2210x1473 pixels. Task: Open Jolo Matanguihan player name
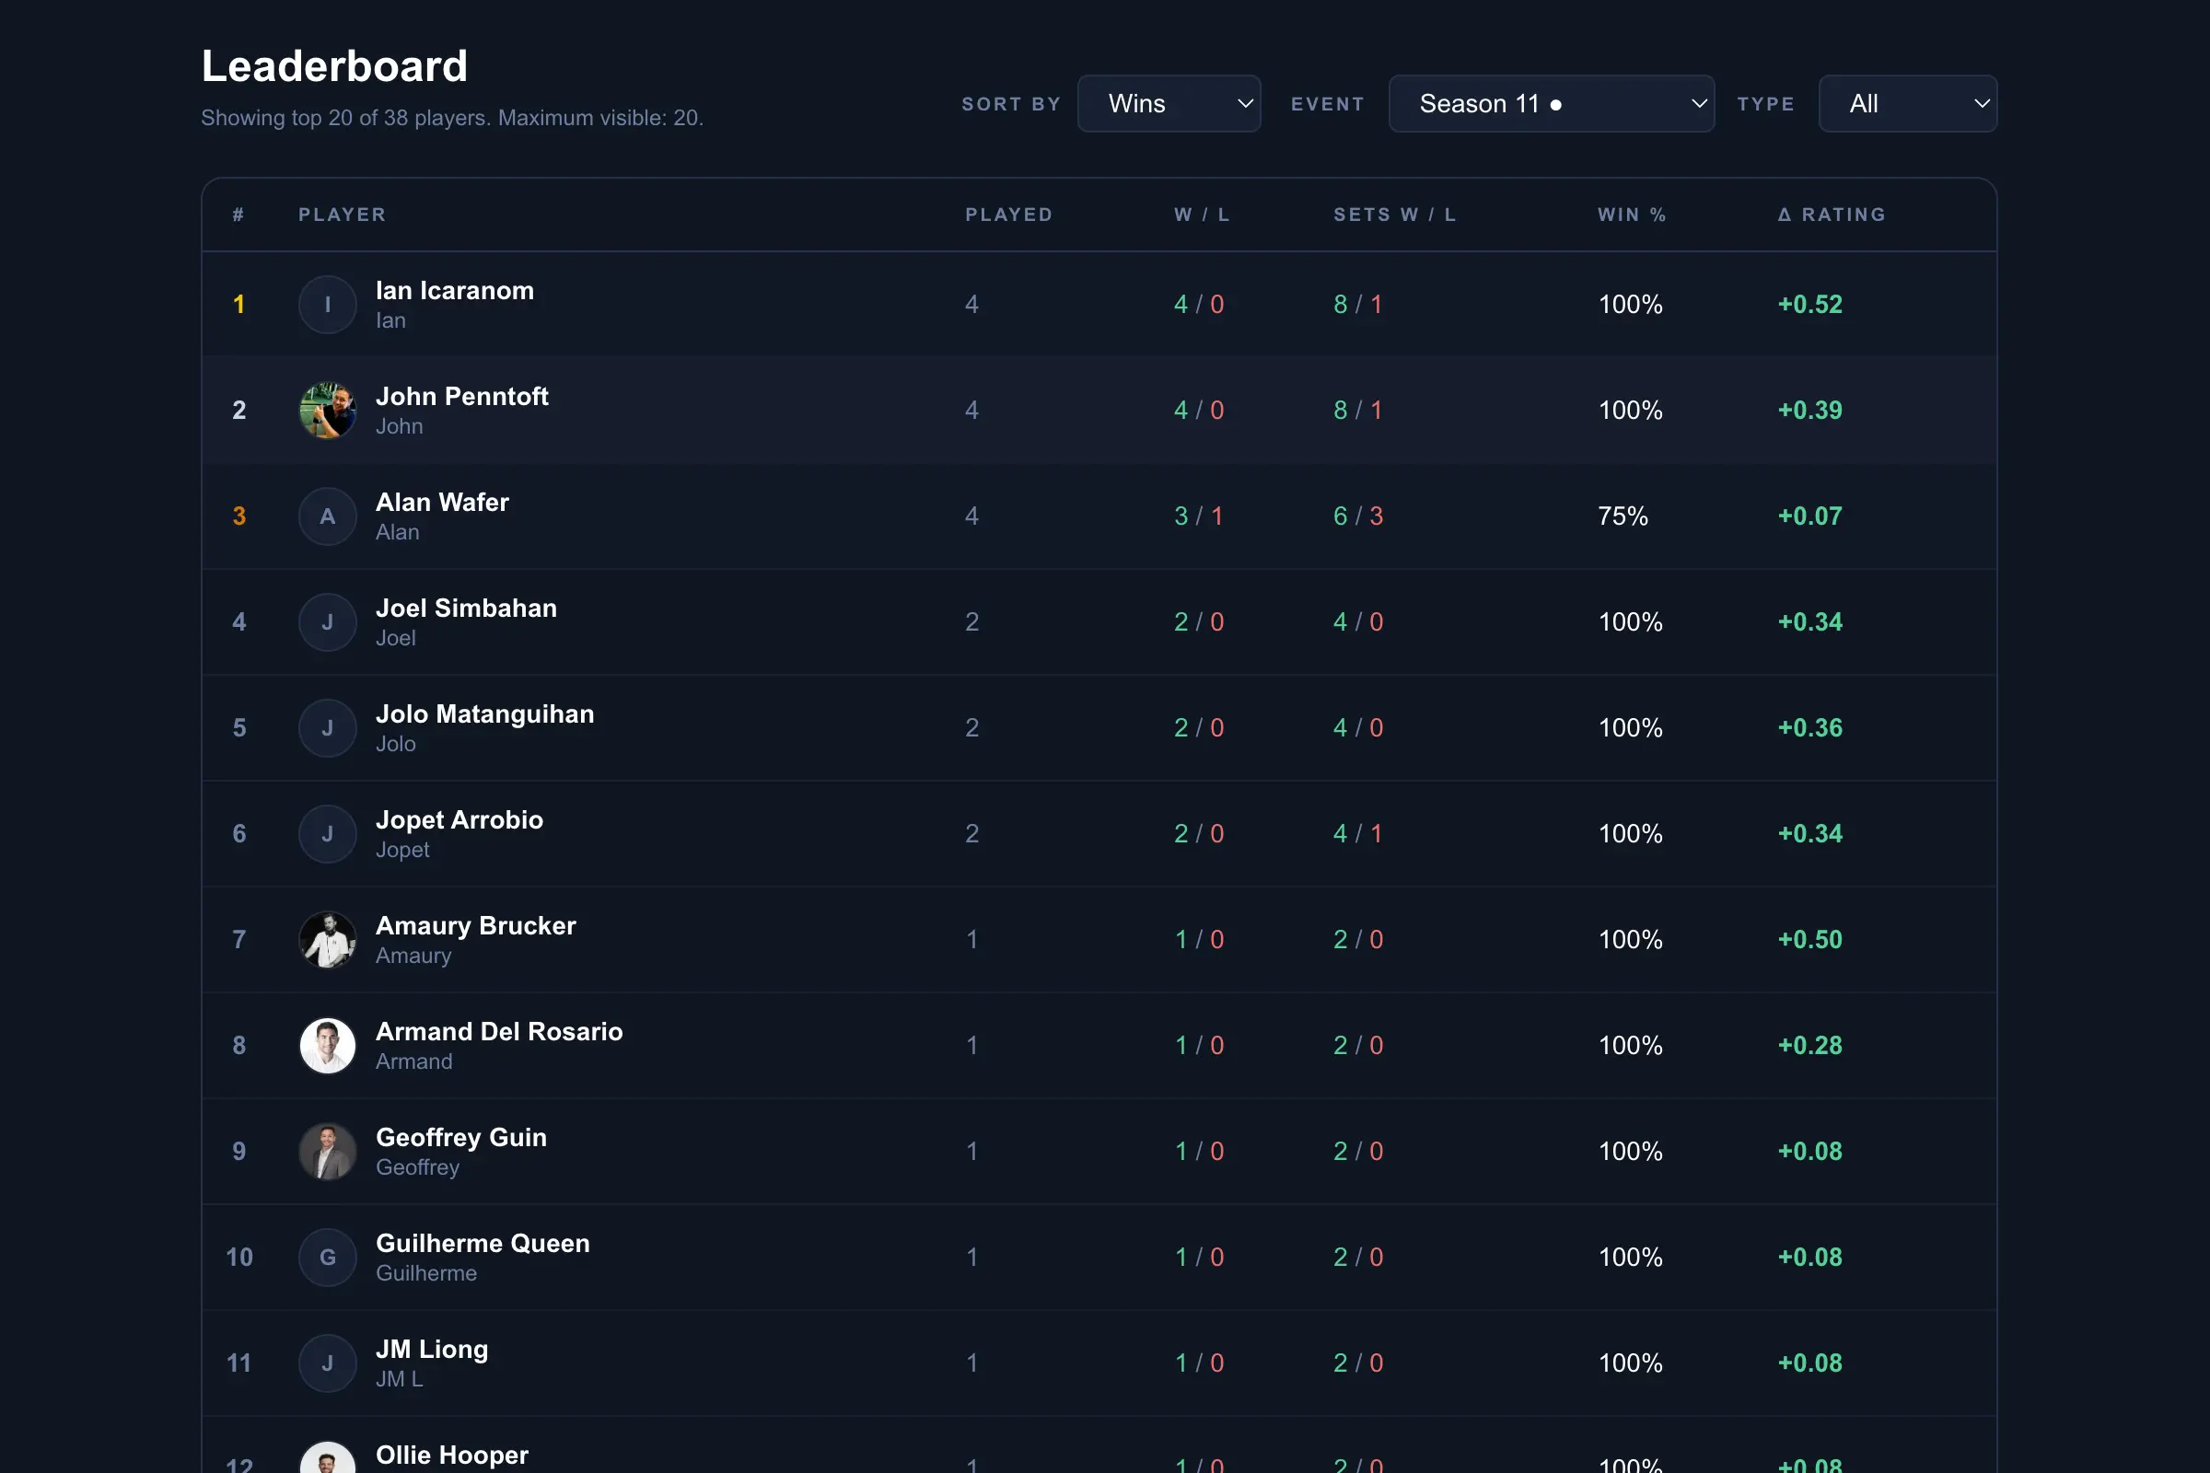coord(485,714)
